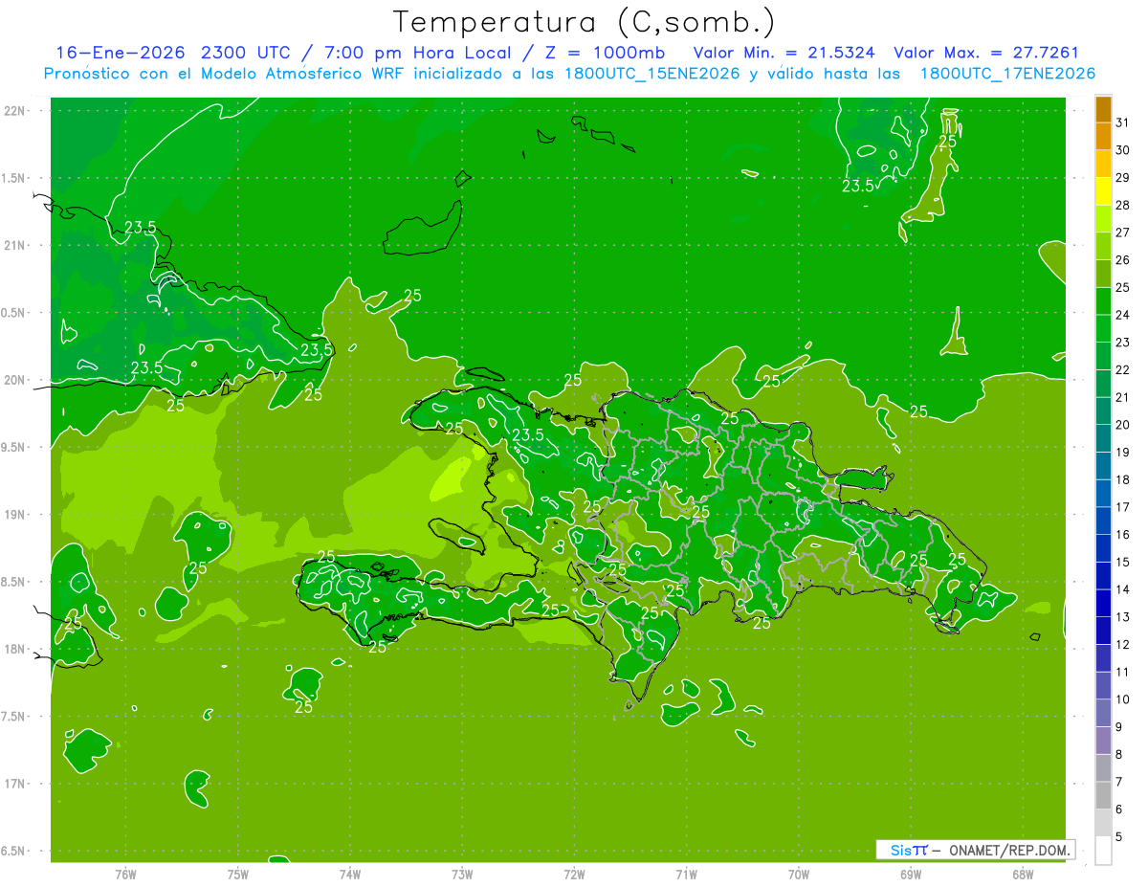Click 'Valor Max. = 27.7261' text
Screen dimensions: 1148x887
[x=986, y=53]
